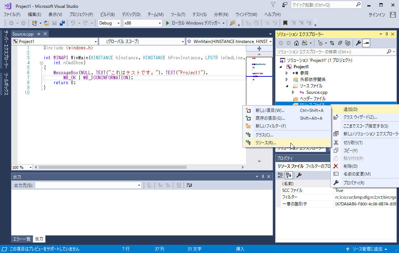Click the New Project toolbar icon
Screen dimensions: 399x253
pyautogui.click(x=35, y=23)
